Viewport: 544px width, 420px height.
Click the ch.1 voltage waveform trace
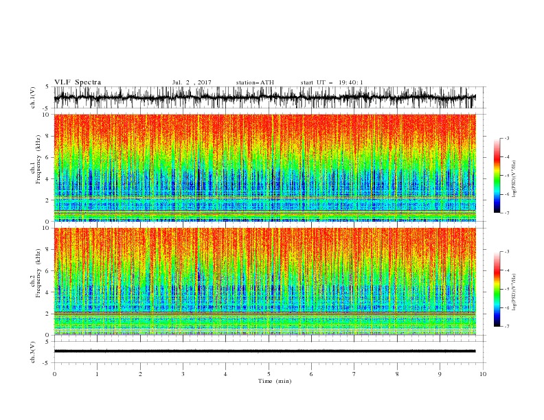tap(264, 97)
